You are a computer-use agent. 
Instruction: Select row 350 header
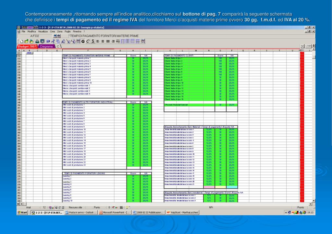19,105
